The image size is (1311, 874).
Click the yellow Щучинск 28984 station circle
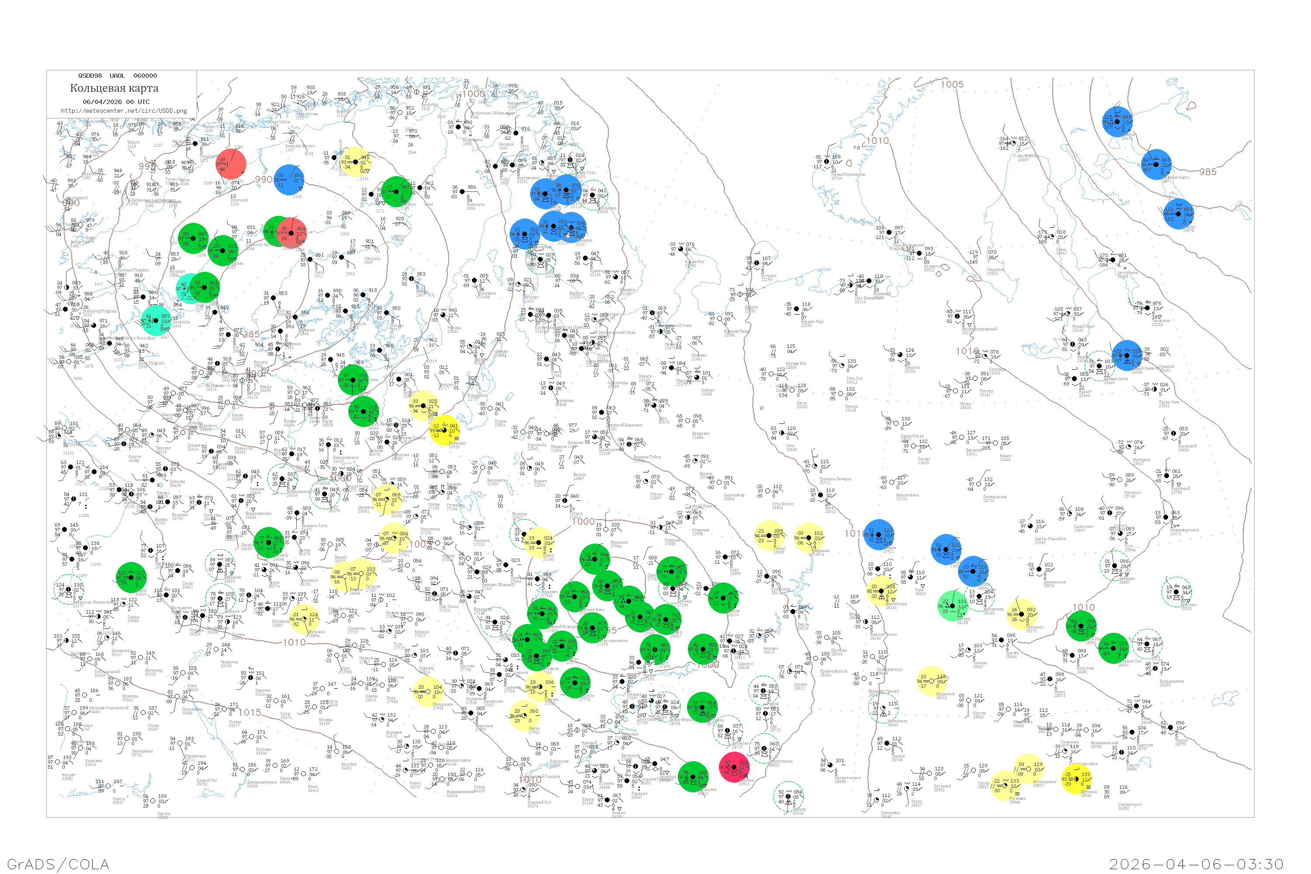pos(1076,779)
